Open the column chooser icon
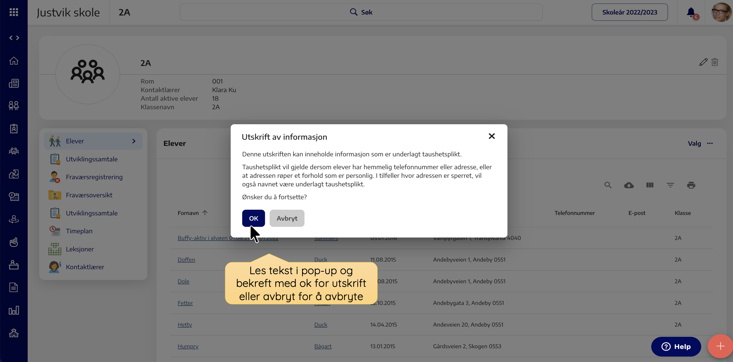Viewport: 733px width, 362px height. click(650, 185)
